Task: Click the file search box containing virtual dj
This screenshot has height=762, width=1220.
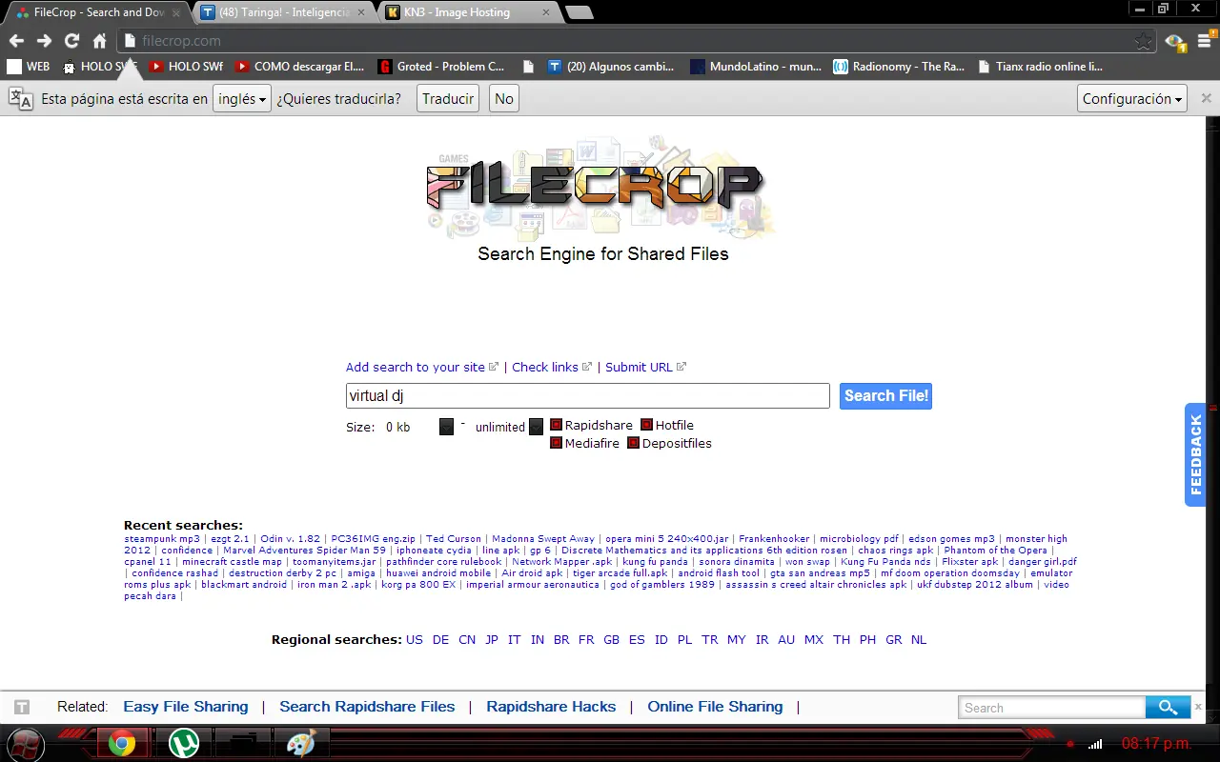Action: 588,395
